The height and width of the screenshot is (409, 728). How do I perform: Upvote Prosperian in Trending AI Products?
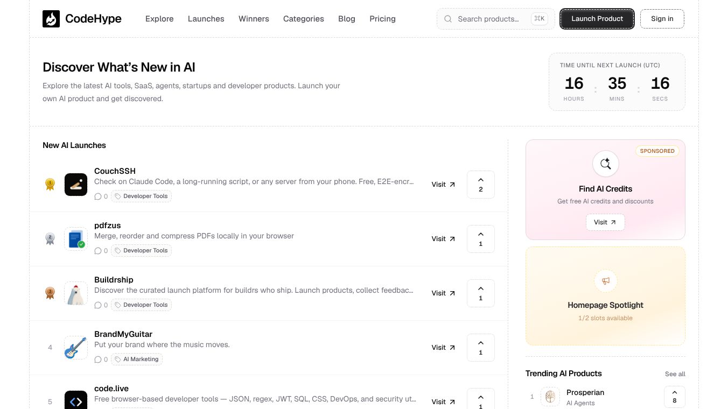pyautogui.click(x=675, y=397)
